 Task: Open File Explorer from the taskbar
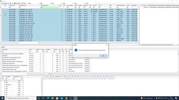pyautogui.click(x=53, y=98)
